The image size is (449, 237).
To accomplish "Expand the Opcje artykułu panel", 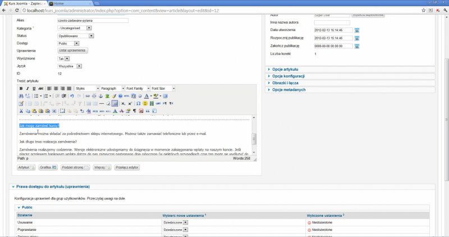I will click(x=287, y=69).
